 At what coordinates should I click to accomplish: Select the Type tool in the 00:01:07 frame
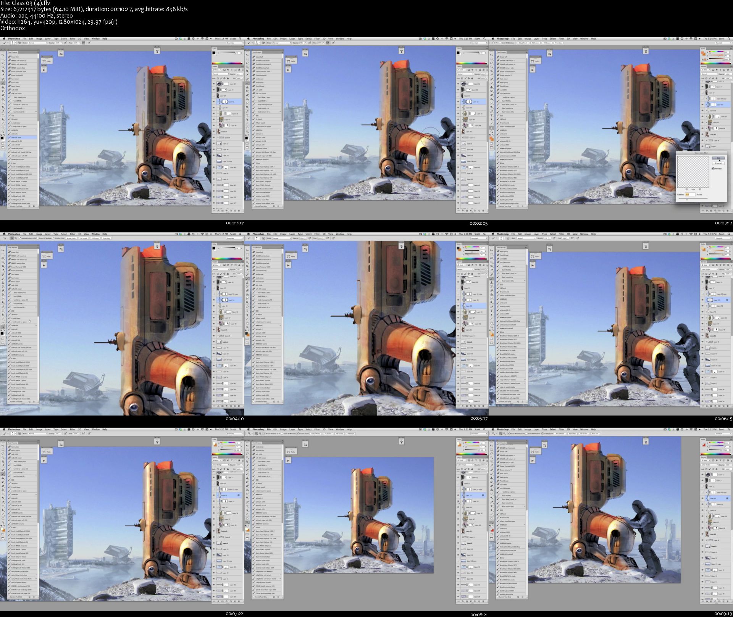tap(3, 115)
